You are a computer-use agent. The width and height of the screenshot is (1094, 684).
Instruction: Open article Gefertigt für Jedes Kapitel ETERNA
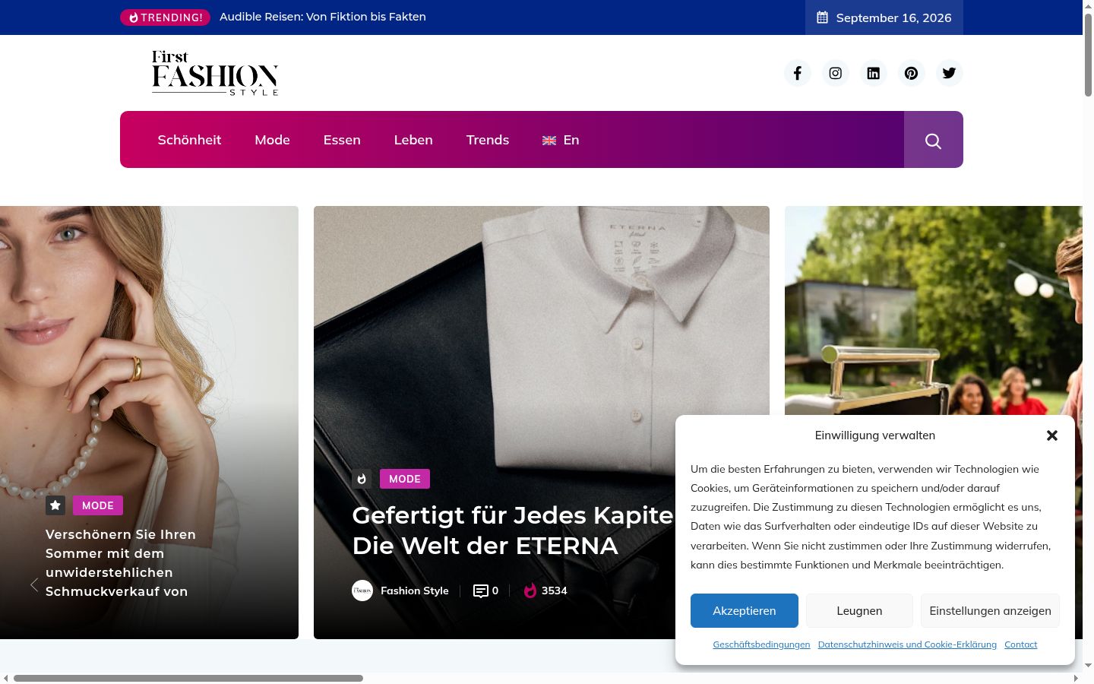513,530
